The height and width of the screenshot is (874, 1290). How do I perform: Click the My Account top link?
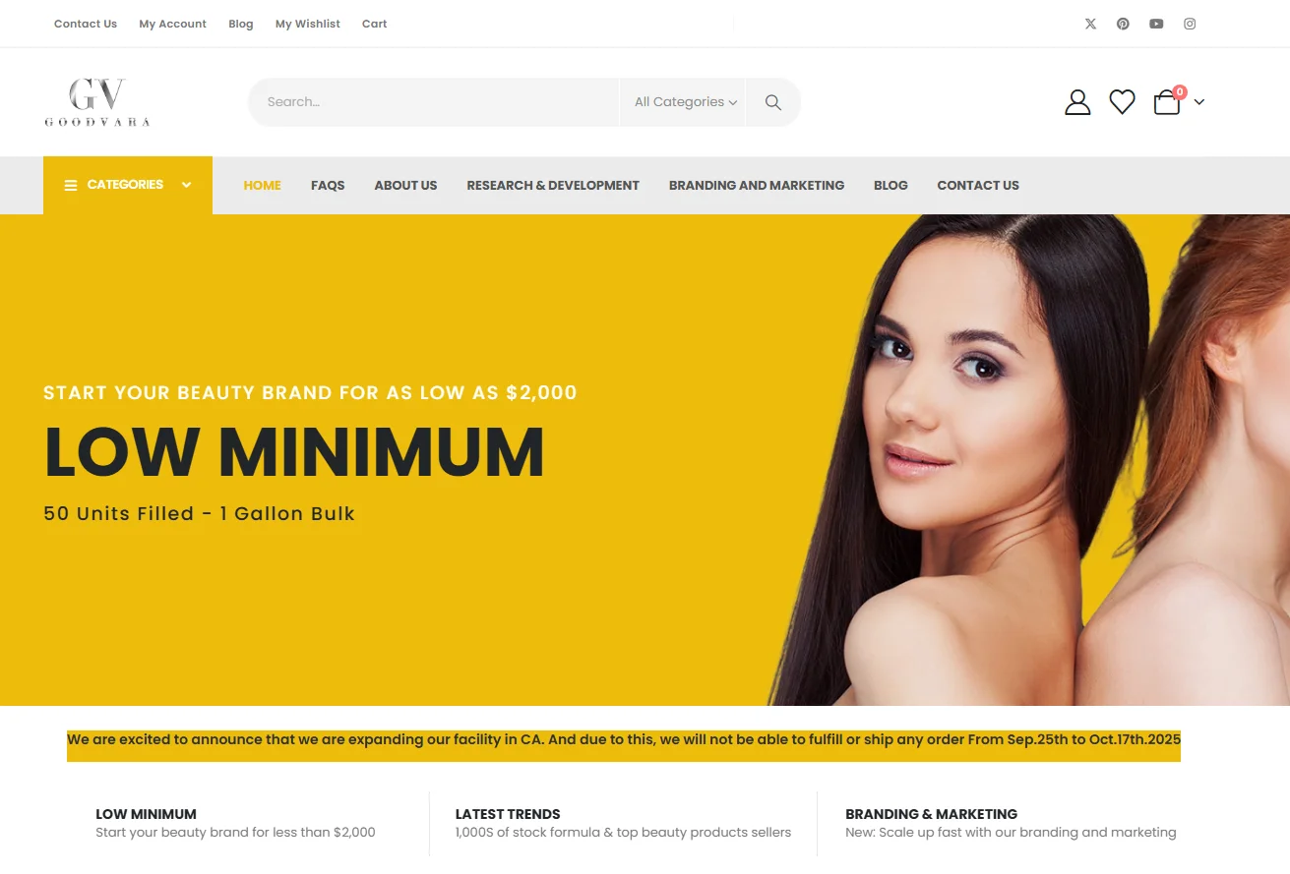point(173,24)
